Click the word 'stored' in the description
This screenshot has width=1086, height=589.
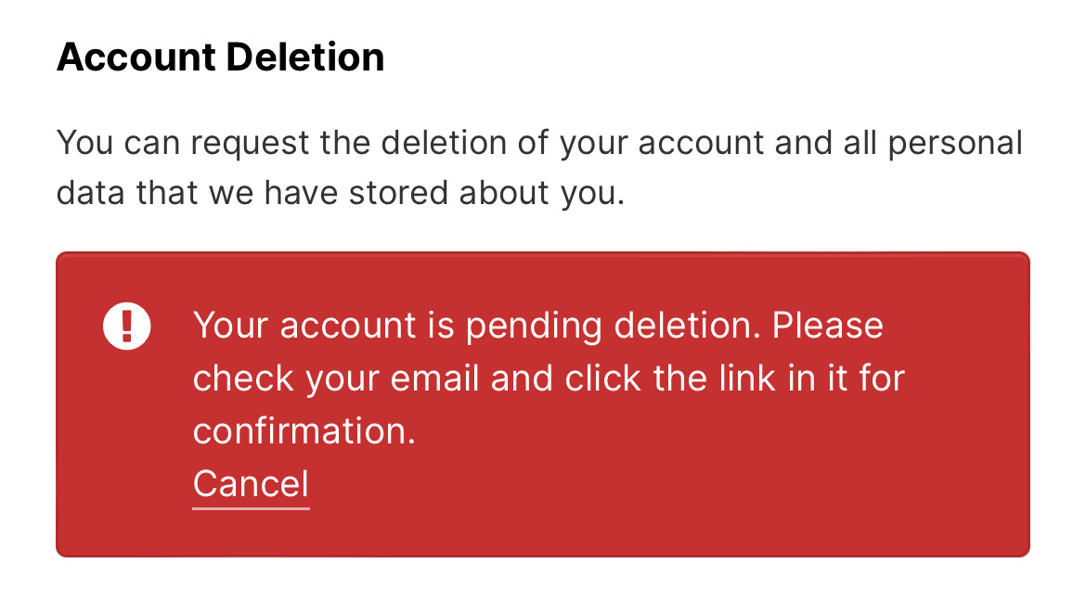point(397,193)
